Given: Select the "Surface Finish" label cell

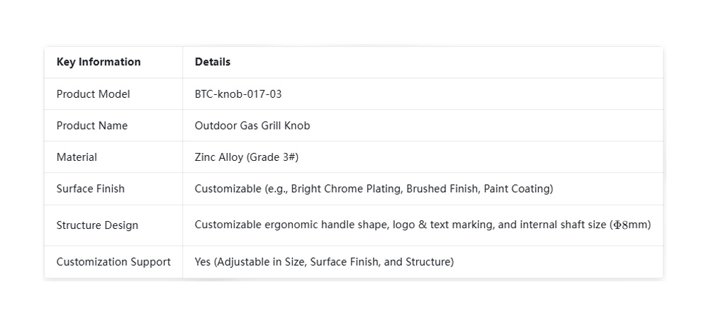Looking at the screenshot, I should pos(90,189).
